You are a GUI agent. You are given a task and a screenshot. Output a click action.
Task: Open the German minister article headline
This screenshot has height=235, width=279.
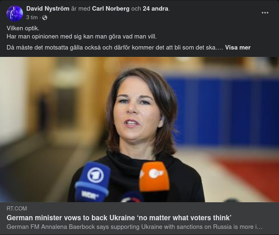click(119, 218)
